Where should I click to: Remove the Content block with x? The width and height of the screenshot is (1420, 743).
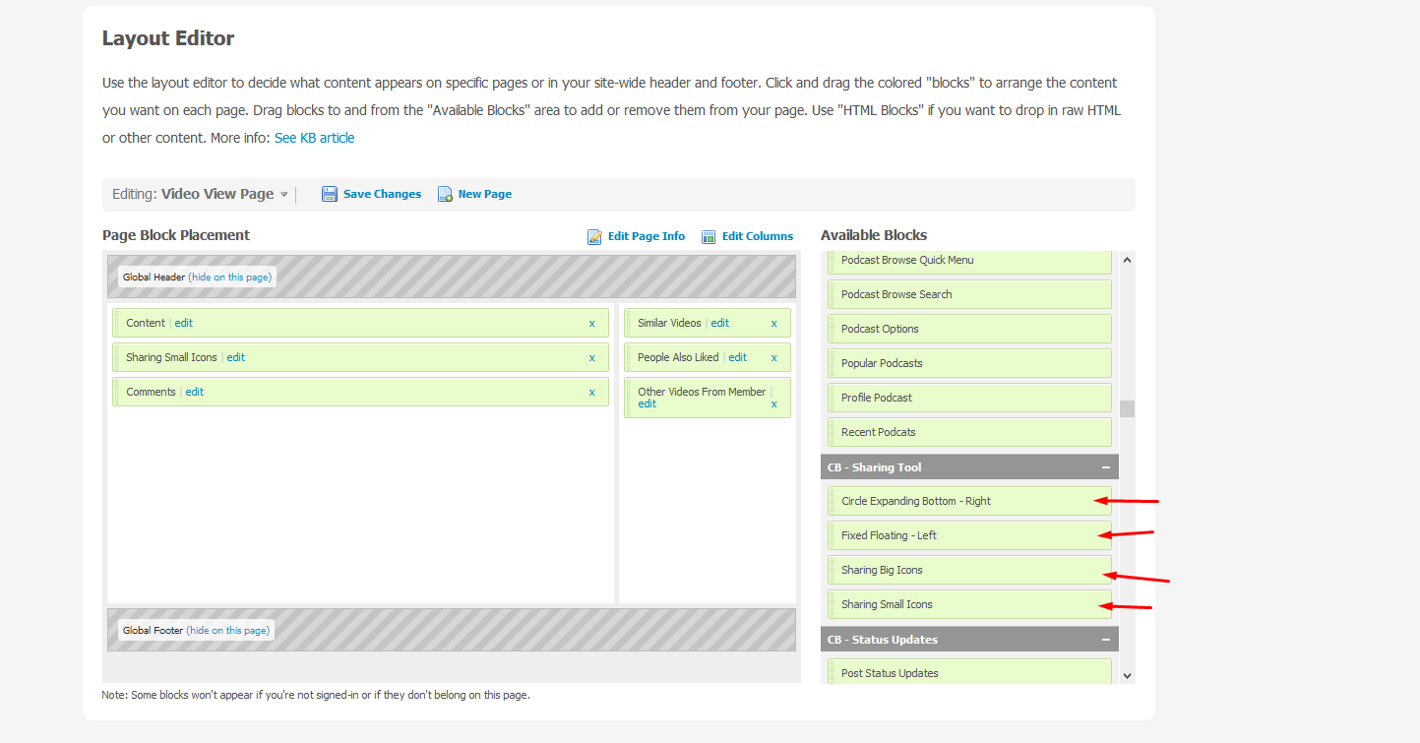591,323
